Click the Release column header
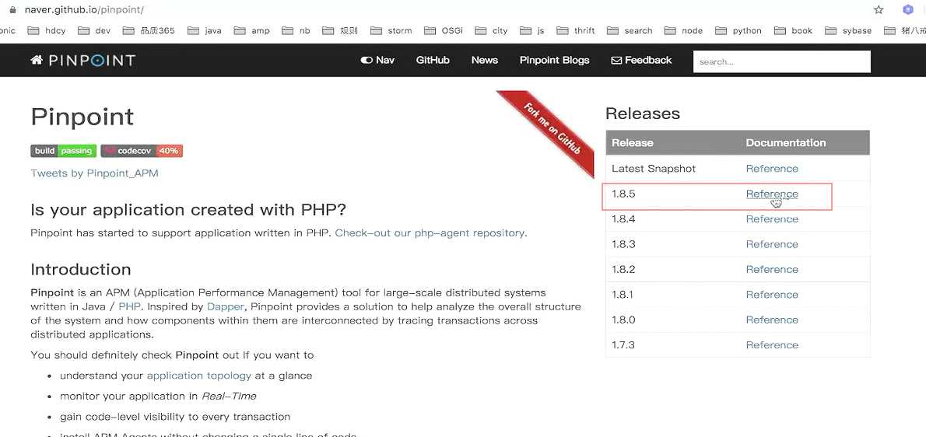The image size is (926, 437). click(x=633, y=143)
